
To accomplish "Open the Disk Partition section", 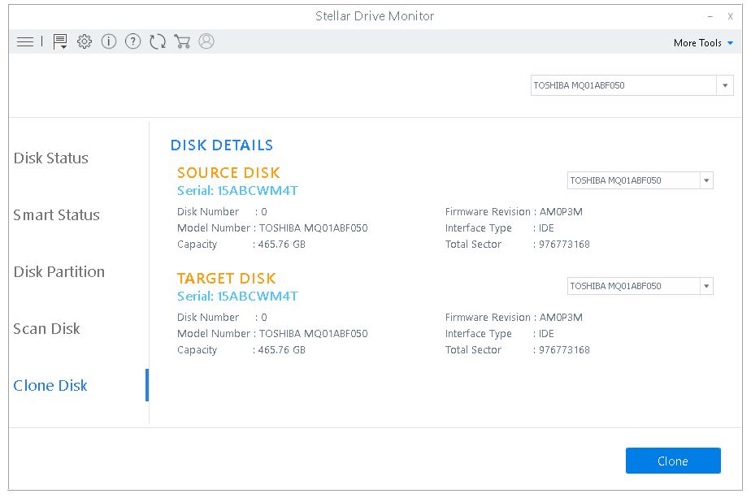I will click(x=59, y=272).
